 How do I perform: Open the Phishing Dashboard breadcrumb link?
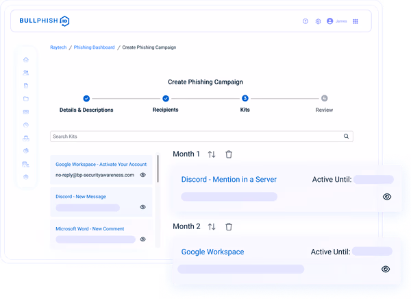[x=94, y=47]
